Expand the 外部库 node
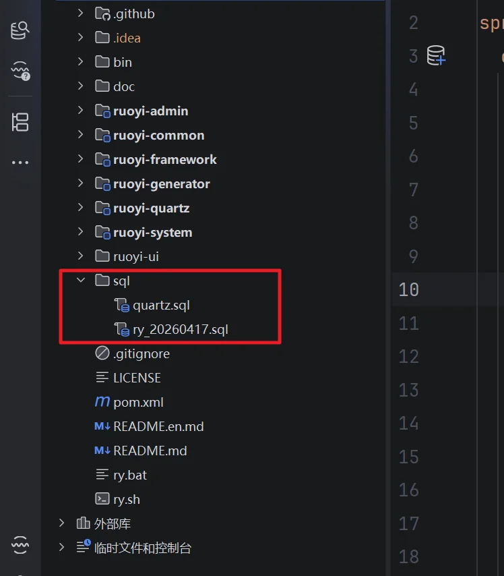The height and width of the screenshot is (576, 504). (62, 523)
